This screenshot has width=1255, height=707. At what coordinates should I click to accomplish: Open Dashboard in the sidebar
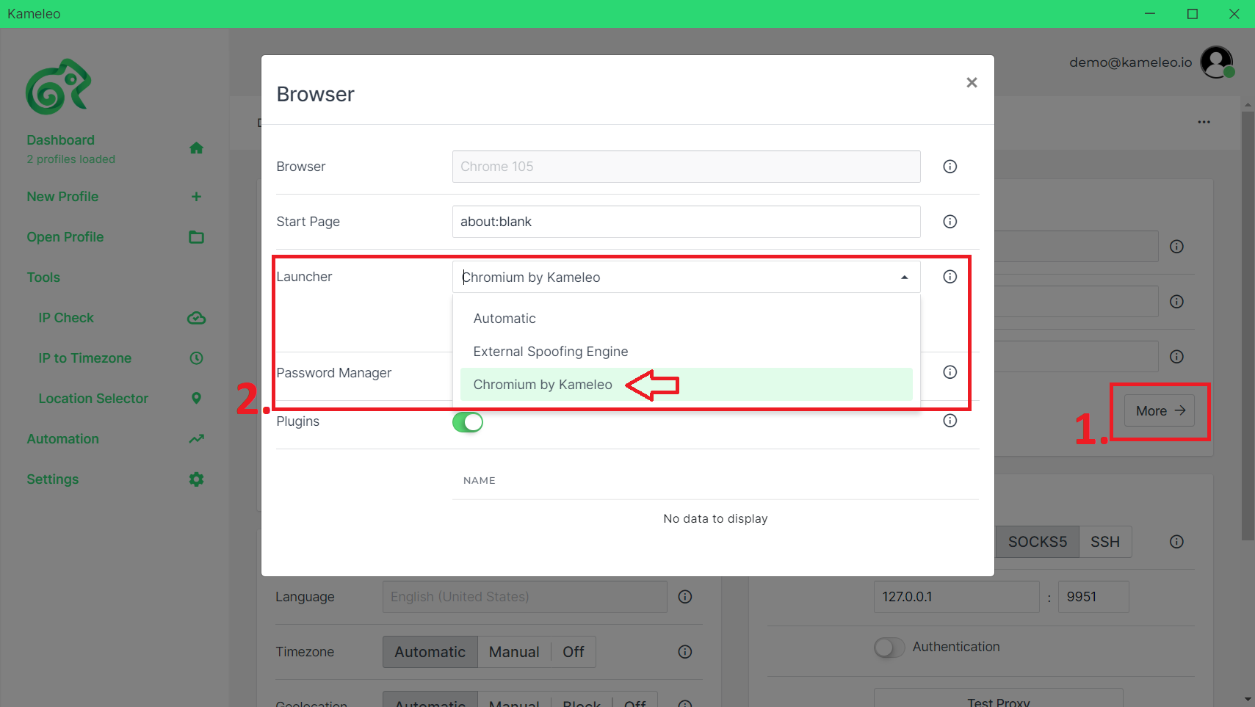(61, 140)
